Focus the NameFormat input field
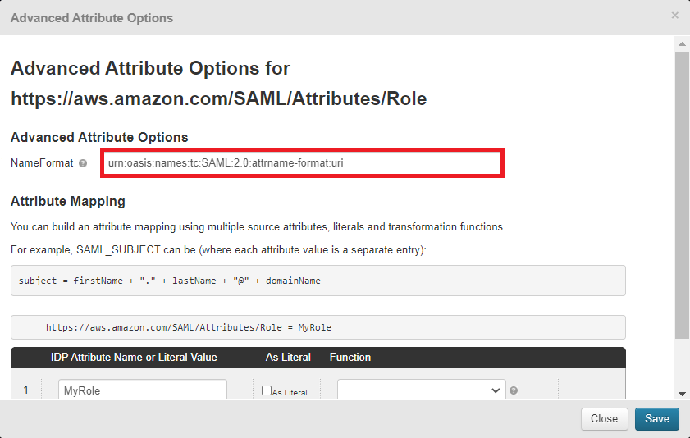 point(302,163)
